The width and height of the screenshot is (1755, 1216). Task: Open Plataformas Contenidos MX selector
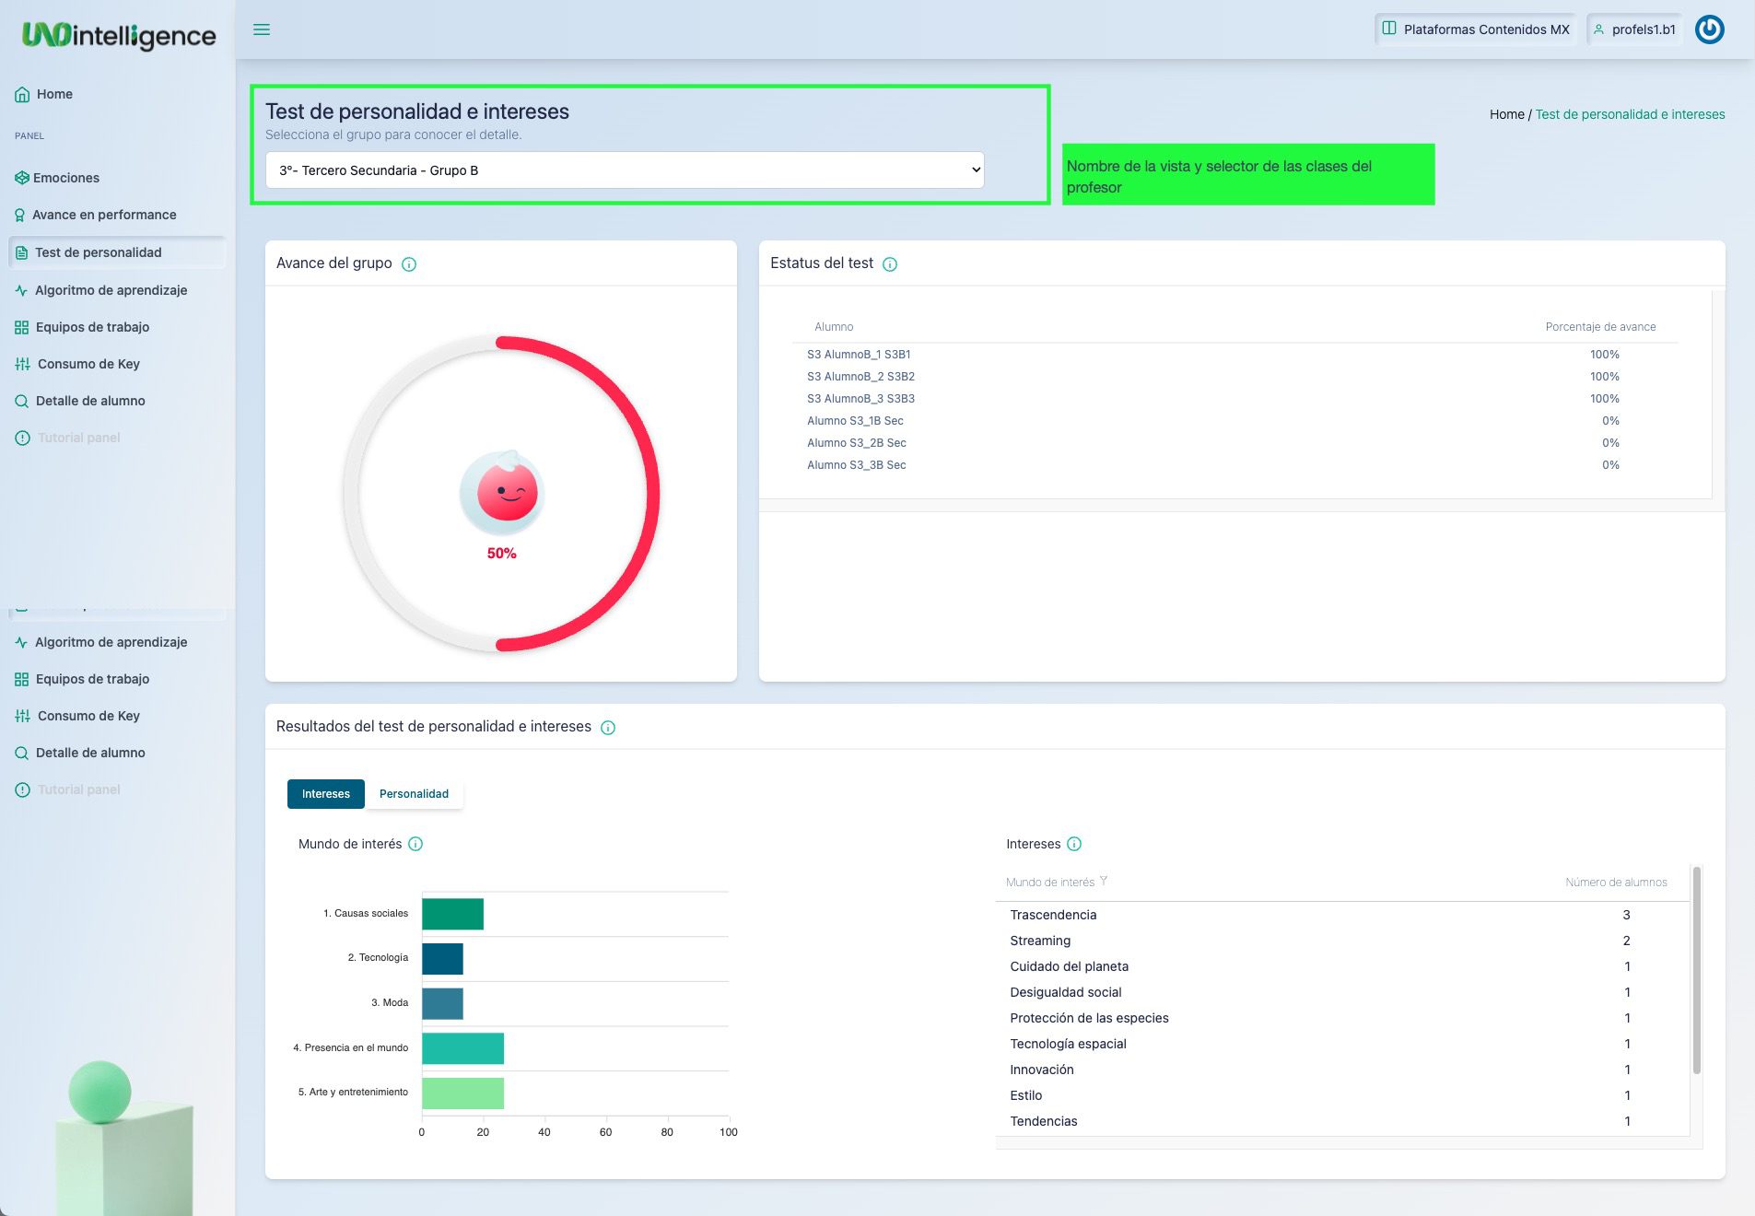(1477, 29)
